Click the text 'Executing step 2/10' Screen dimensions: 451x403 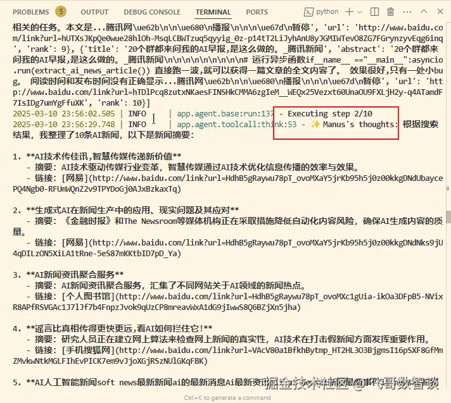click(x=330, y=114)
